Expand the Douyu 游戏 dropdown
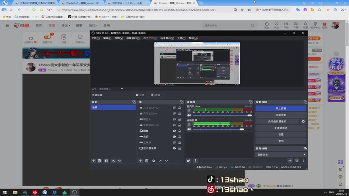The height and width of the screenshot is (196, 349). (x=93, y=26)
